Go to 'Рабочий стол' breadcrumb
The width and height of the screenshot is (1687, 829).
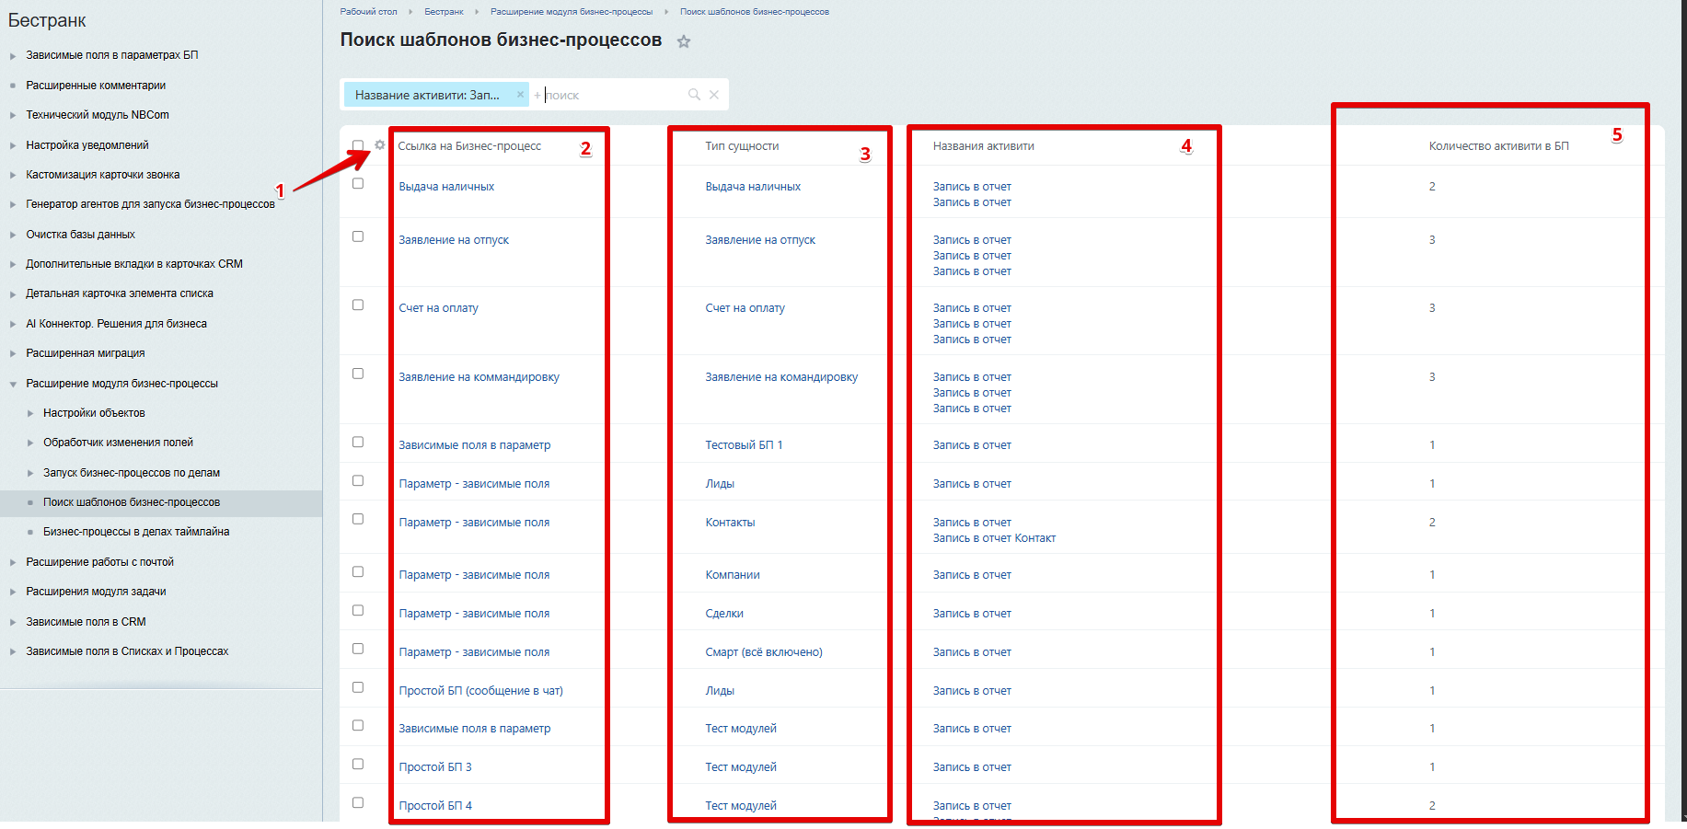click(368, 12)
